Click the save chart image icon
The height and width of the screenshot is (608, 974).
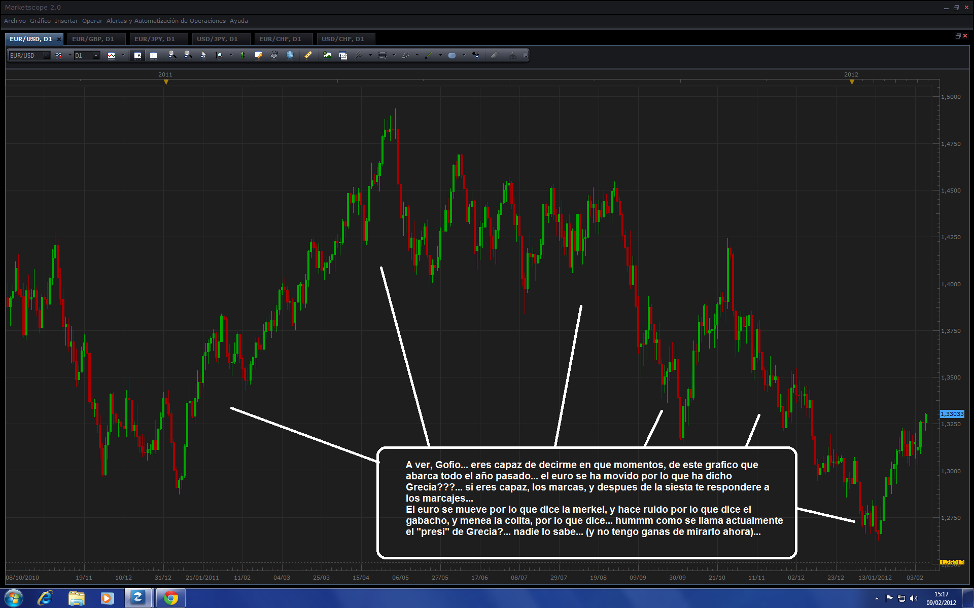tap(327, 55)
